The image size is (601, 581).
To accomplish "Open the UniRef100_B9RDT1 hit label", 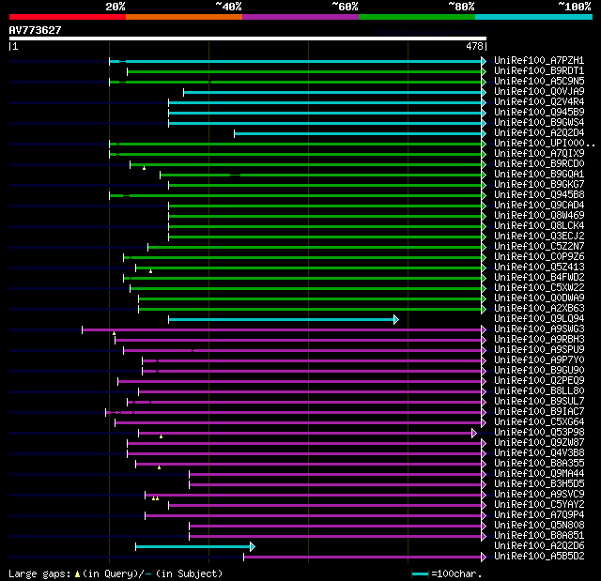I will [539, 70].
